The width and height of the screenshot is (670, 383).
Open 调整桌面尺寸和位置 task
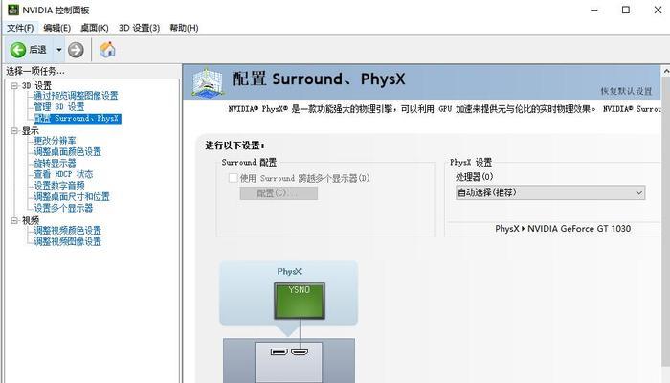point(72,196)
